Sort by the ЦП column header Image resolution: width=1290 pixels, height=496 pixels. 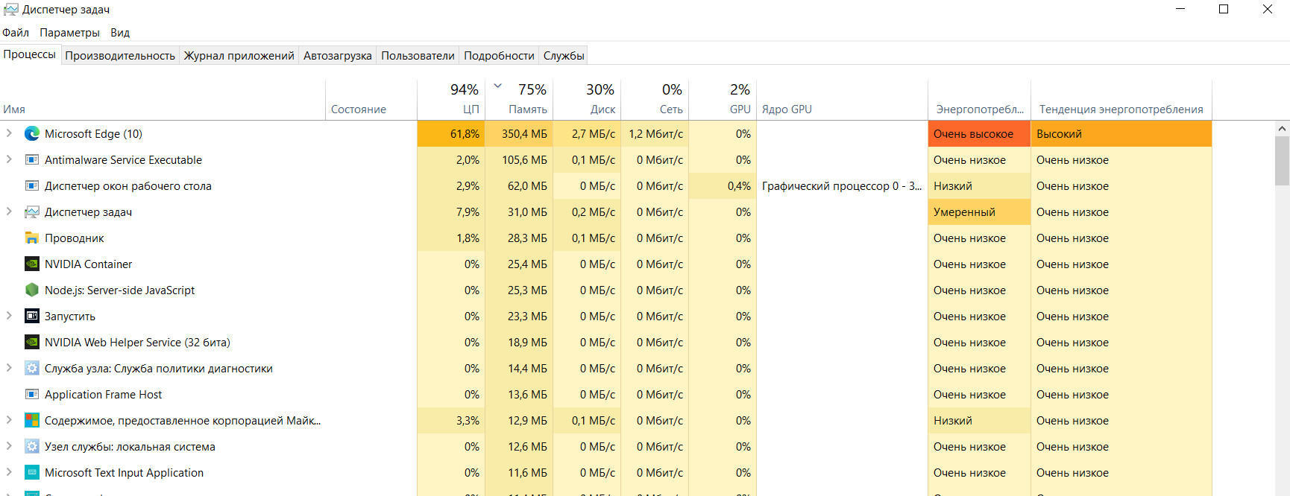tap(451, 100)
